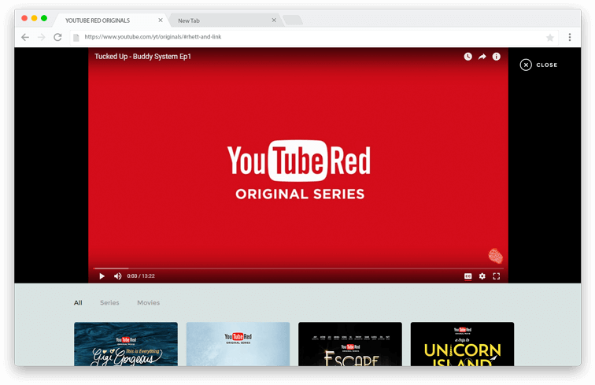Toggle closed captions CC button
Viewport: 595px width, 385px height.
pos(468,276)
